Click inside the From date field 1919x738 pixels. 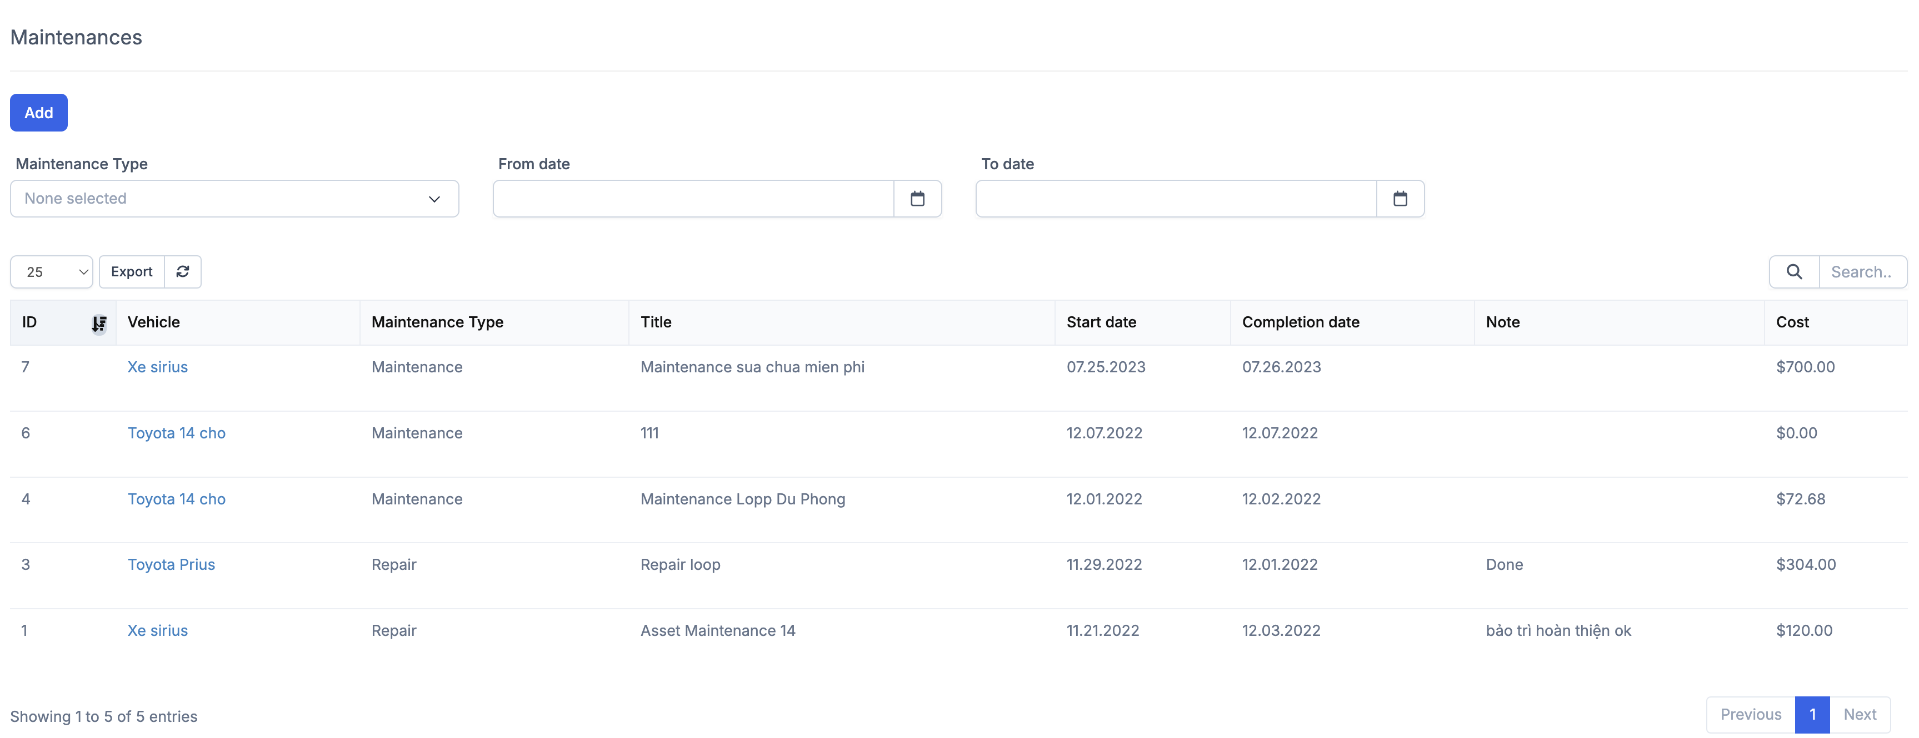click(693, 199)
